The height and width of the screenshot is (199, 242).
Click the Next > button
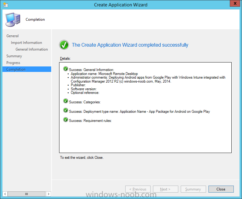(165, 189)
